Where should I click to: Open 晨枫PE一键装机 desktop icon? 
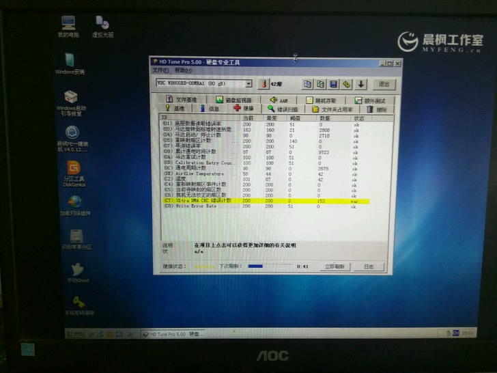click(72, 139)
